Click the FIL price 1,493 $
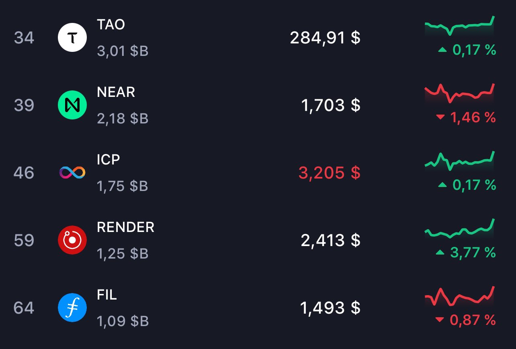516x349 pixels. point(330,308)
